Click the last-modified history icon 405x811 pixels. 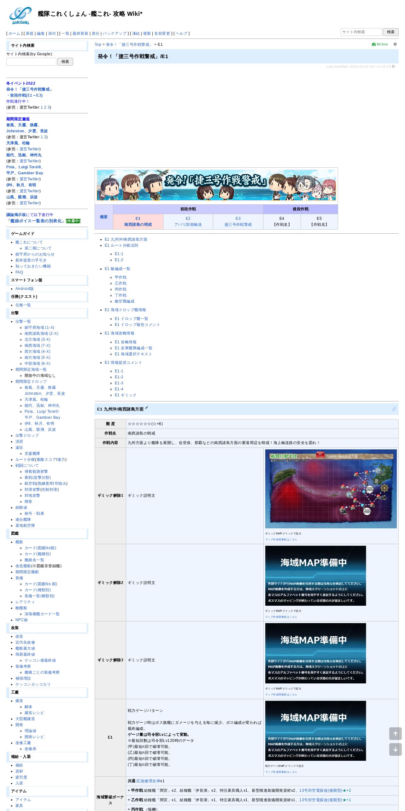pos(394,67)
